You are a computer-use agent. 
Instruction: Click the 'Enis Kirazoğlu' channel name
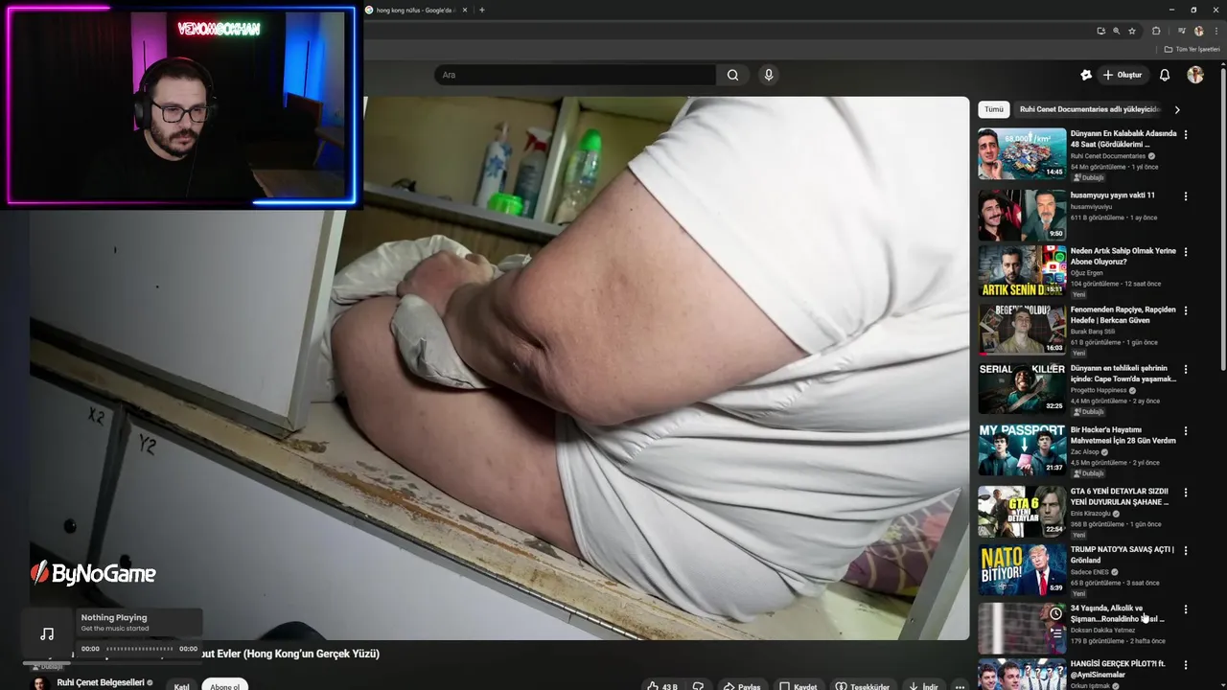(x=1091, y=514)
